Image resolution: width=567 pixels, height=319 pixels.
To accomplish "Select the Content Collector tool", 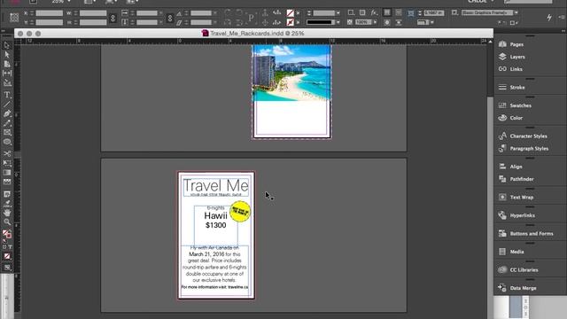I will pyautogui.click(x=7, y=82).
